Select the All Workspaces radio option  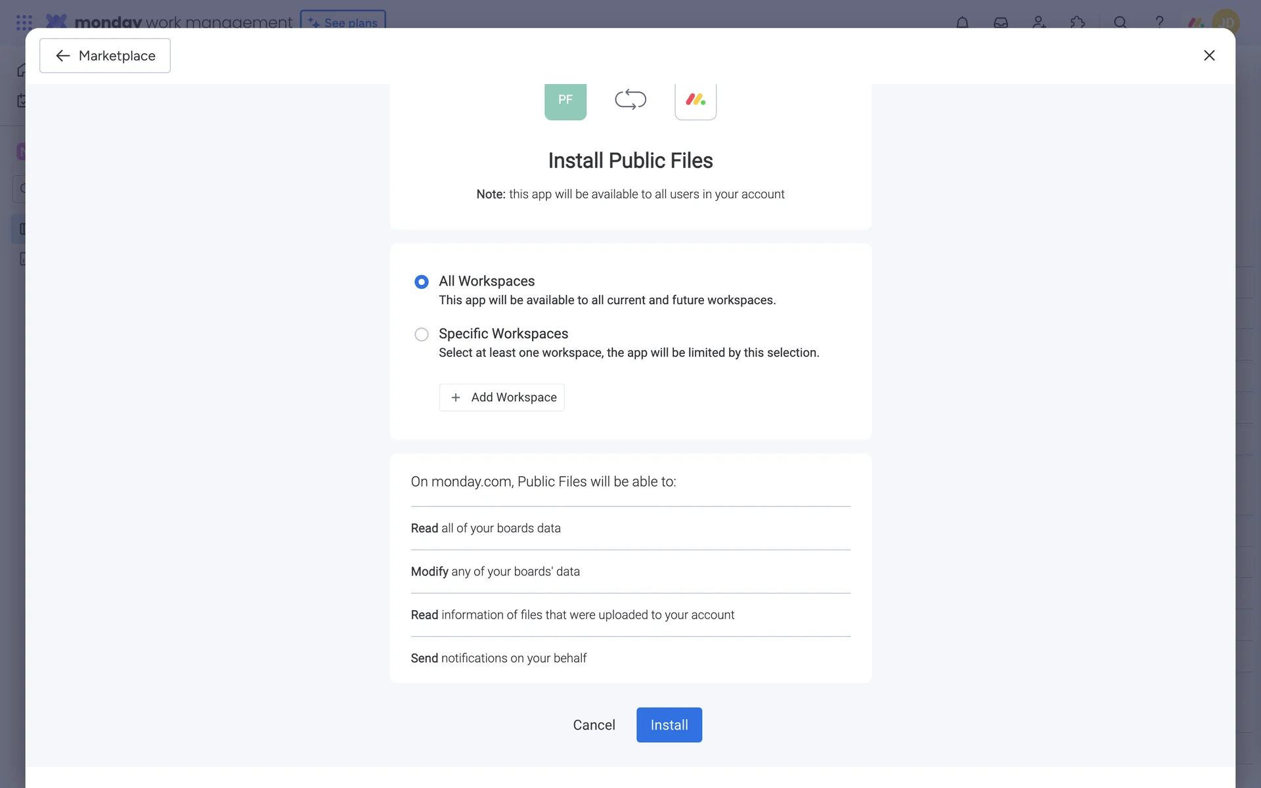pyautogui.click(x=422, y=282)
